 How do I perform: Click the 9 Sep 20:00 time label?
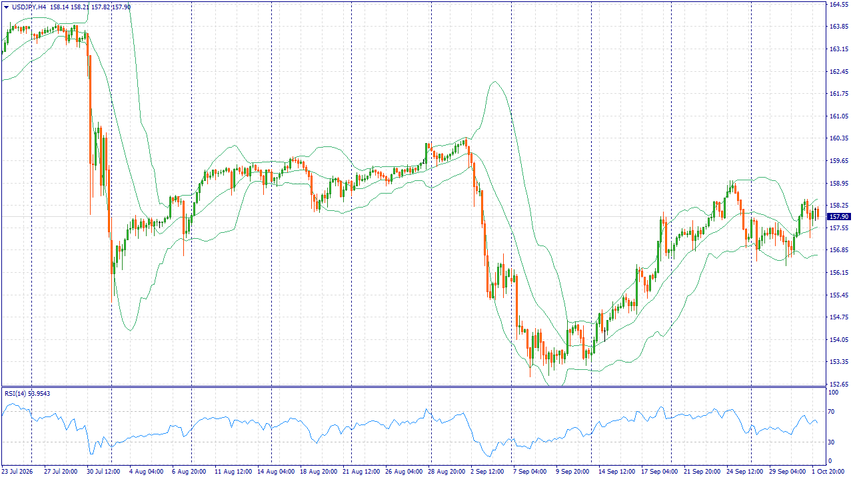573,472
